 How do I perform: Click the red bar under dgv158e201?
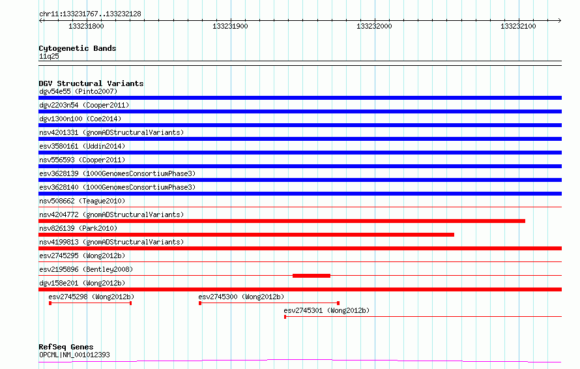coord(300,289)
